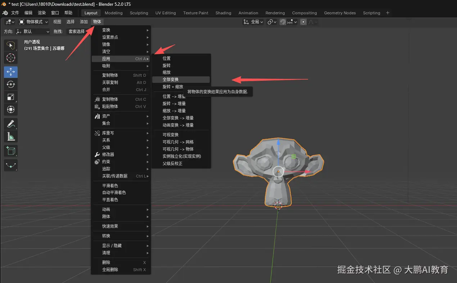Image resolution: width=457 pixels, height=283 pixels.
Task: Open the 帮助 menu
Action: pyautogui.click(x=68, y=13)
